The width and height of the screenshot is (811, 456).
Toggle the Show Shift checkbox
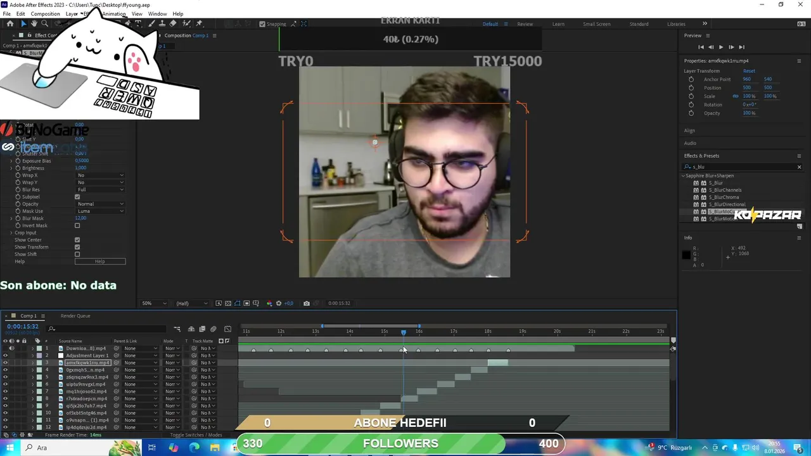tap(77, 255)
